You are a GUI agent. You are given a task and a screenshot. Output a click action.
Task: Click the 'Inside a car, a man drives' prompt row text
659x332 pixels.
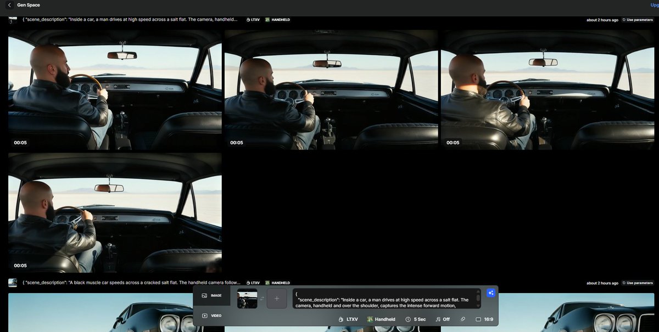click(x=130, y=19)
